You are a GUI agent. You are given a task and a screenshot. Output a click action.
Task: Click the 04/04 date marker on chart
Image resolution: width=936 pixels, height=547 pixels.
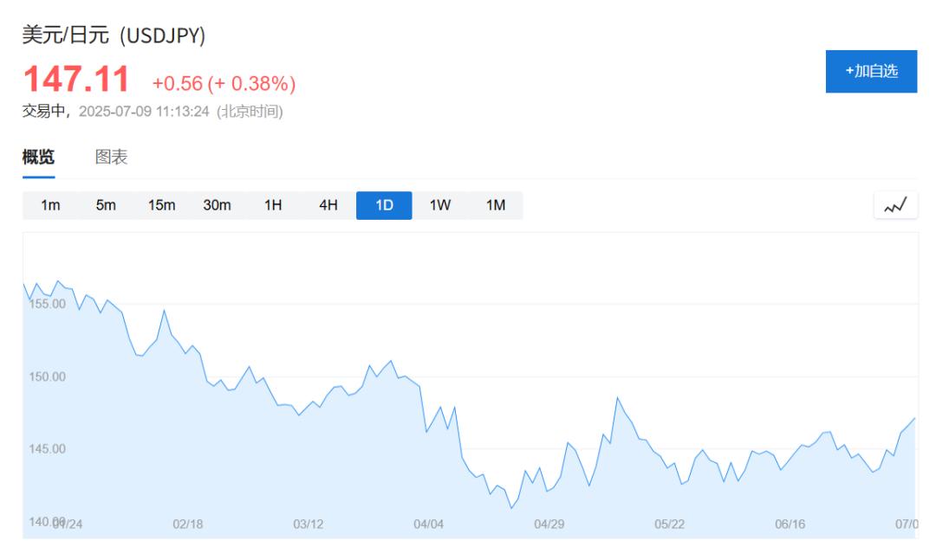coord(429,524)
